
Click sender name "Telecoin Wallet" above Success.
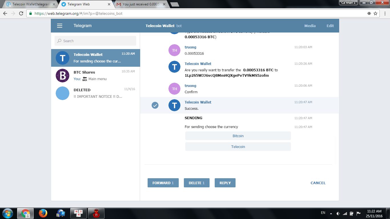coord(198,102)
